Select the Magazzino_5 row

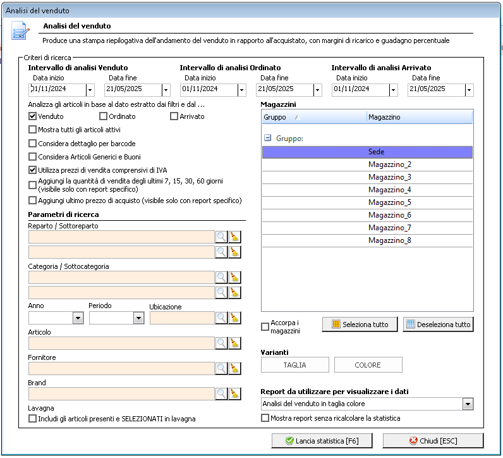point(367,202)
